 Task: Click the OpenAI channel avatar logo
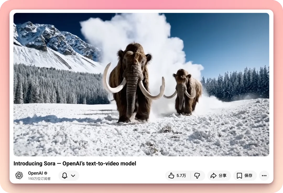click(19, 176)
